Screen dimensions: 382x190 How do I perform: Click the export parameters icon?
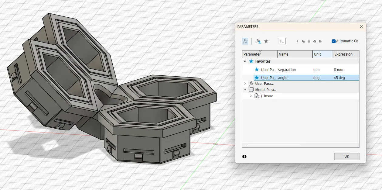(320, 41)
